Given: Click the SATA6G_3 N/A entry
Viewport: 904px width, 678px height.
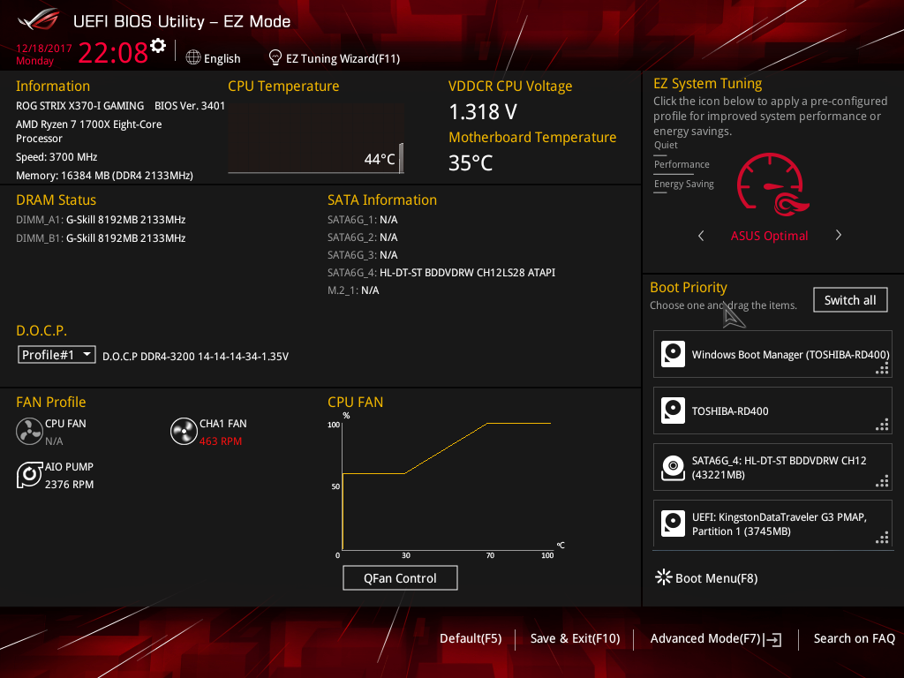Looking at the screenshot, I should 363,255.
